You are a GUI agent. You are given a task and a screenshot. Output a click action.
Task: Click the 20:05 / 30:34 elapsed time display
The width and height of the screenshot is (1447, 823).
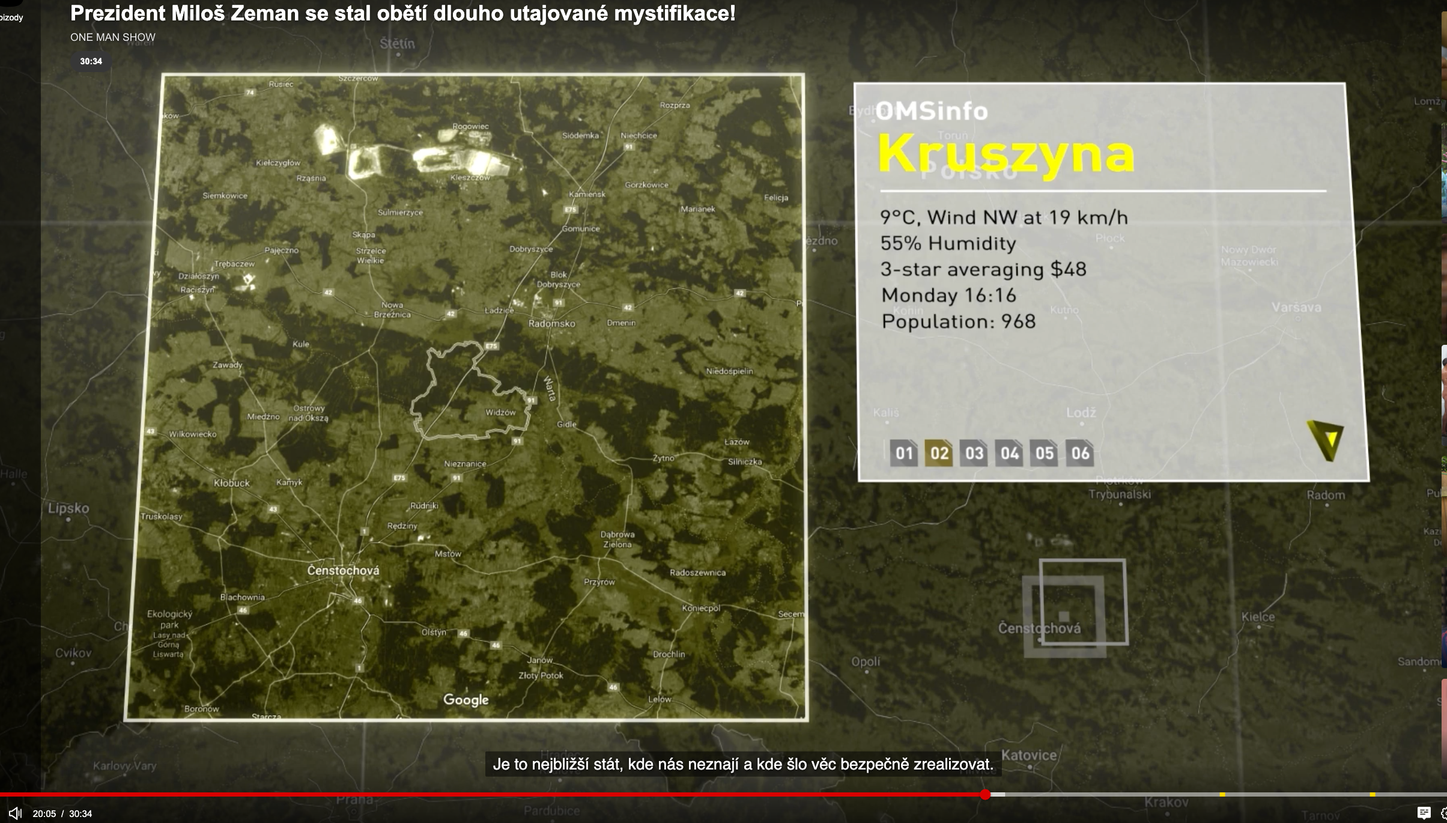coord(62,813)
